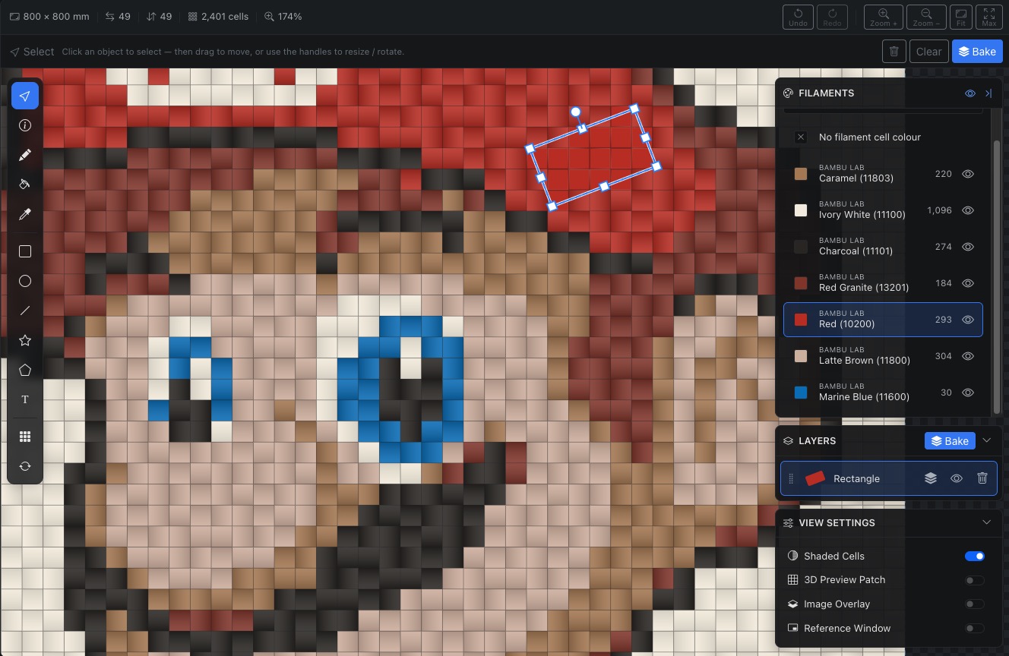Click the refresh/replace tool icon
This screenshot has width=1009, height=656.
pos(25,466)
